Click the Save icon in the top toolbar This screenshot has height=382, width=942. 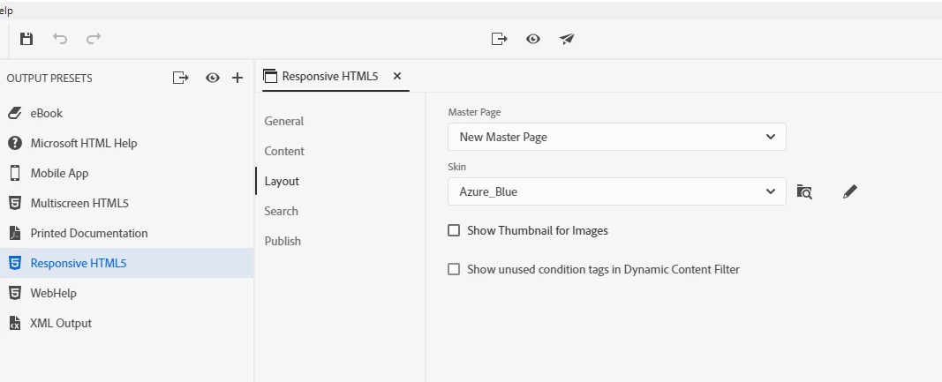26,39
